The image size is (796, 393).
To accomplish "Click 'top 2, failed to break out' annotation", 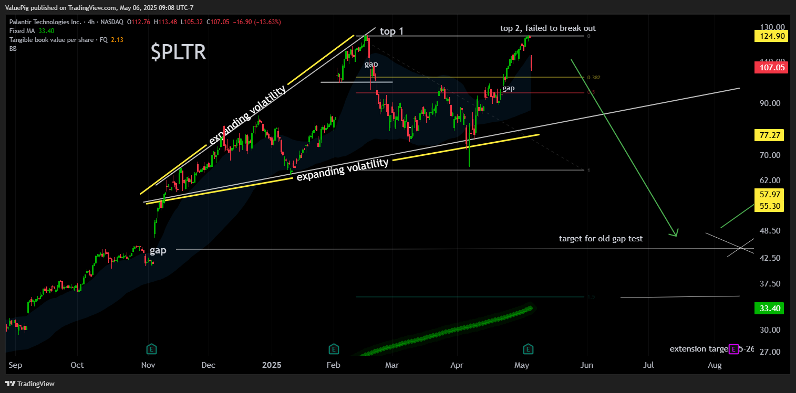I will [548, 28].
